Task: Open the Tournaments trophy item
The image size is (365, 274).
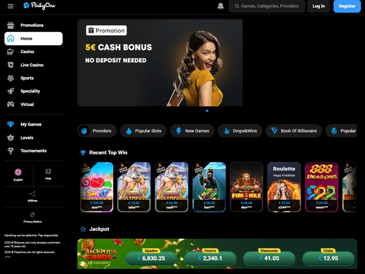Action: (33, 151)
